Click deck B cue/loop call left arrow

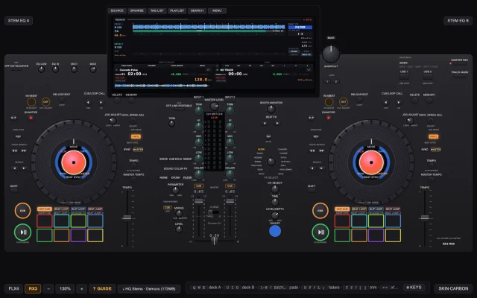pyautogui.click(x=386, y=103)
